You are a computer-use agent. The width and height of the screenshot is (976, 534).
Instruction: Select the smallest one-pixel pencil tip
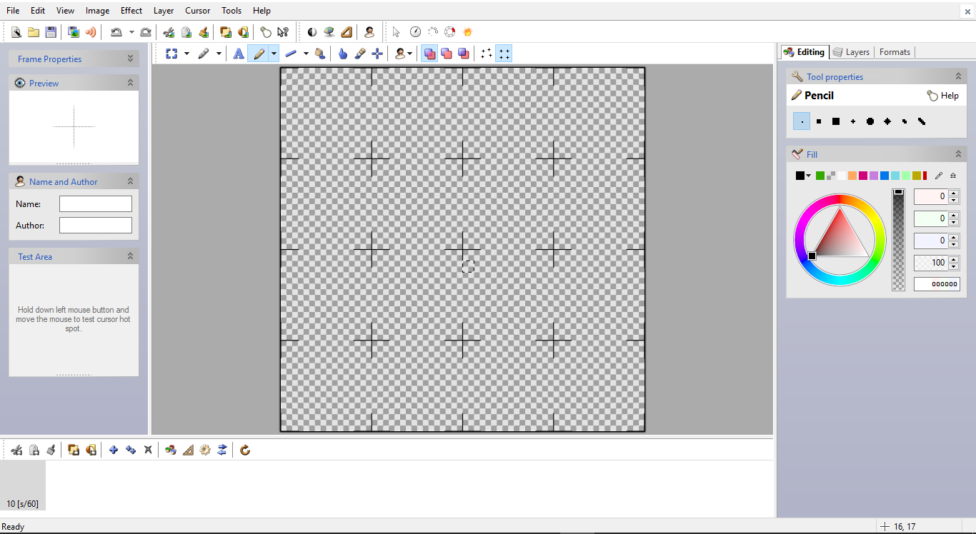tap(802, 121)
